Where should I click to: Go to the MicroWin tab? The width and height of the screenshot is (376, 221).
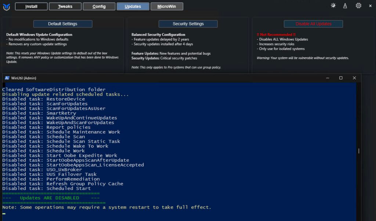pos(167,7)
